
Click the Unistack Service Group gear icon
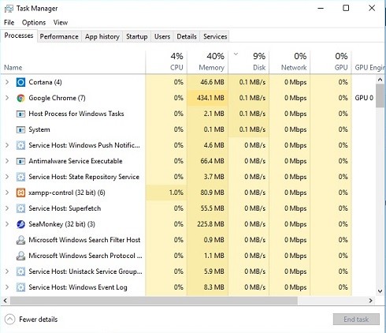click(x=20, y=271)
